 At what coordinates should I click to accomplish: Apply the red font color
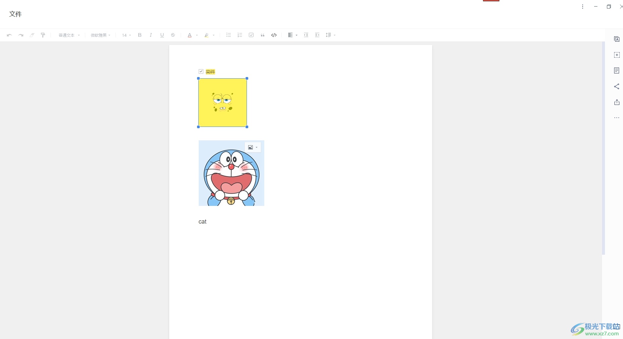click(190, 35)
